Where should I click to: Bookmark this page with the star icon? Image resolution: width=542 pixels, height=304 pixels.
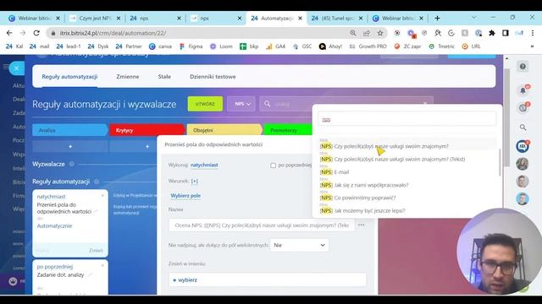(380, 33)
